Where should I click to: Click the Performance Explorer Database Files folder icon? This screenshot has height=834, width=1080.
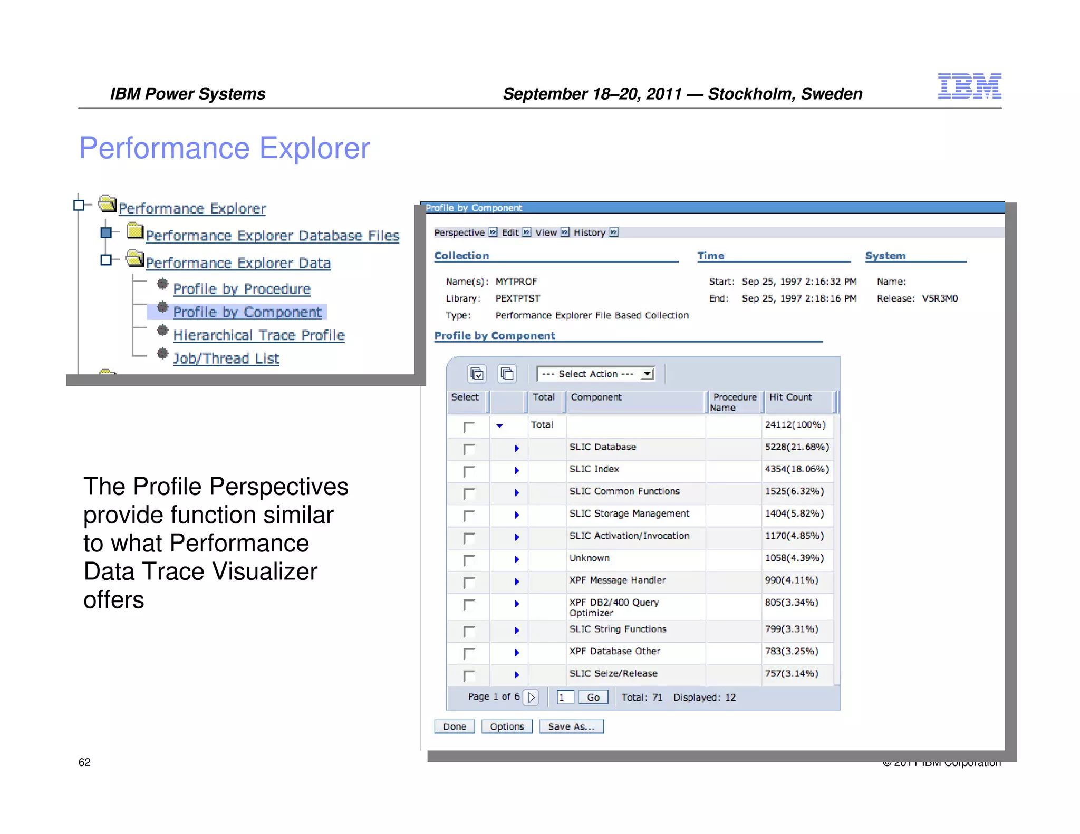point(136,231)
